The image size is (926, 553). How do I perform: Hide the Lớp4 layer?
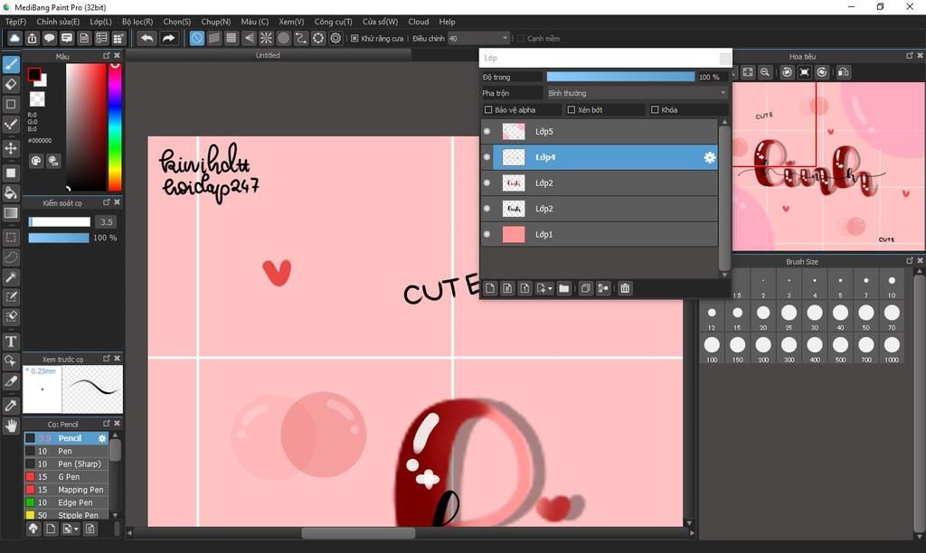coord(487,157)
